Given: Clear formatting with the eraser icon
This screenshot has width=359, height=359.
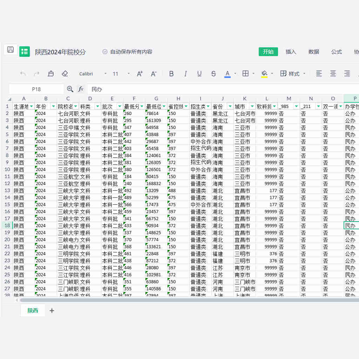Looking at the screenshot, I should (x=65, y=74).
